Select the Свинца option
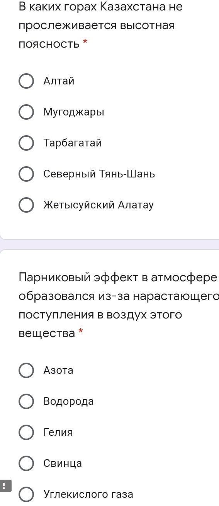This screenshot has height=506, width=219. coord(26,463)
